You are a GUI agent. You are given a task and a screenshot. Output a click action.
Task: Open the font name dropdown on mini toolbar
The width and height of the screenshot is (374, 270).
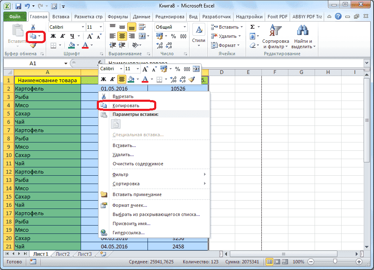pos(121,68)
